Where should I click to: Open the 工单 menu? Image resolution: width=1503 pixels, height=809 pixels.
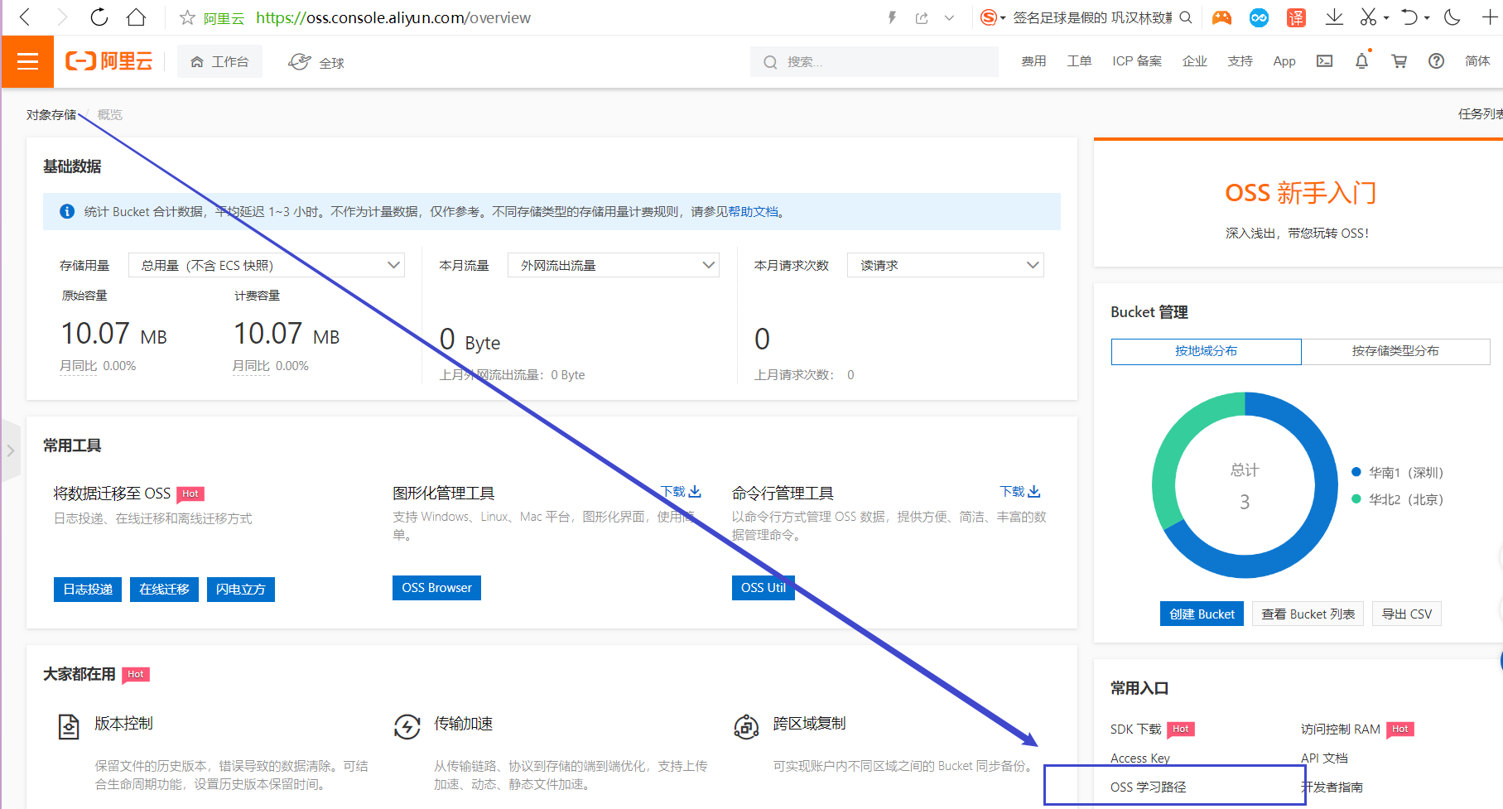point(1079,61)
